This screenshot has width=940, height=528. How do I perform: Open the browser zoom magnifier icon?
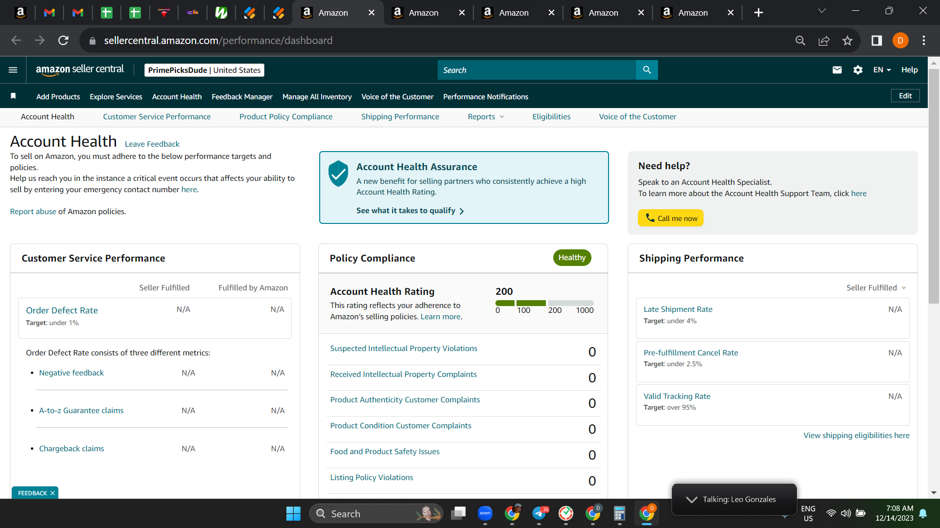800,41
